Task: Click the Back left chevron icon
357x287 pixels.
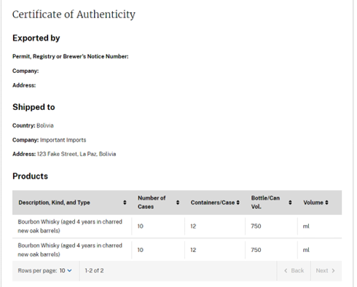Action: click(286, 271)
